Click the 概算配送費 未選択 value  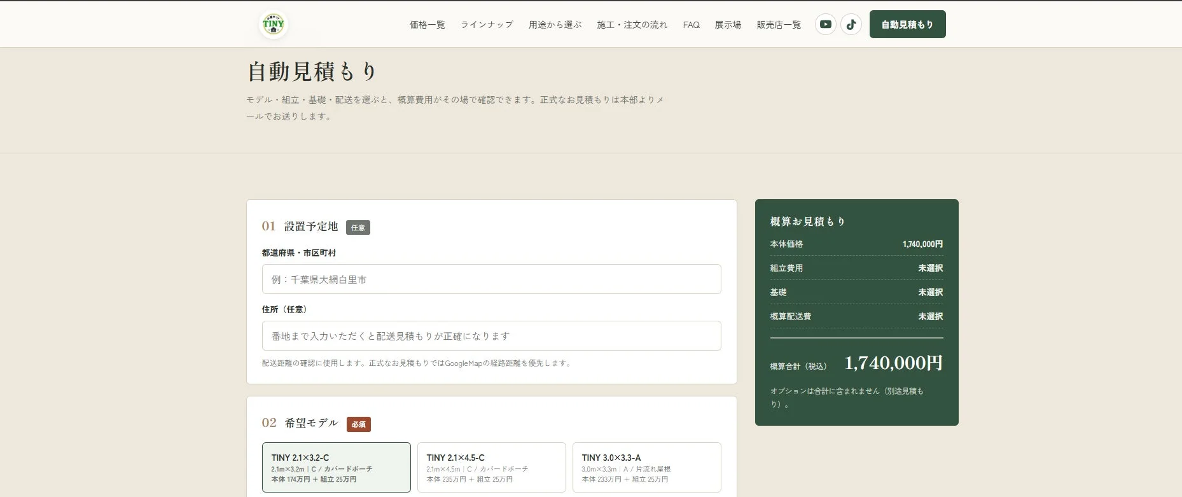click(x=930, y=317)
